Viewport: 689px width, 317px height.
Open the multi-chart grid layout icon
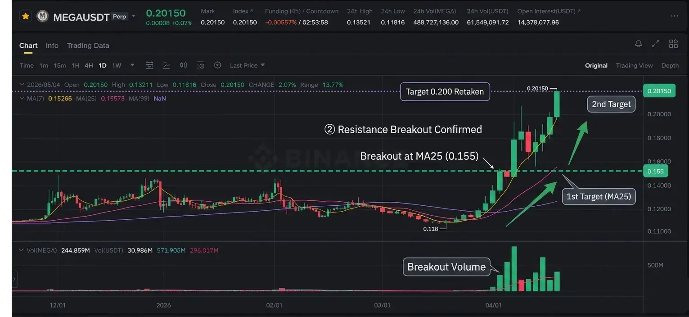(x=673, y=44)
